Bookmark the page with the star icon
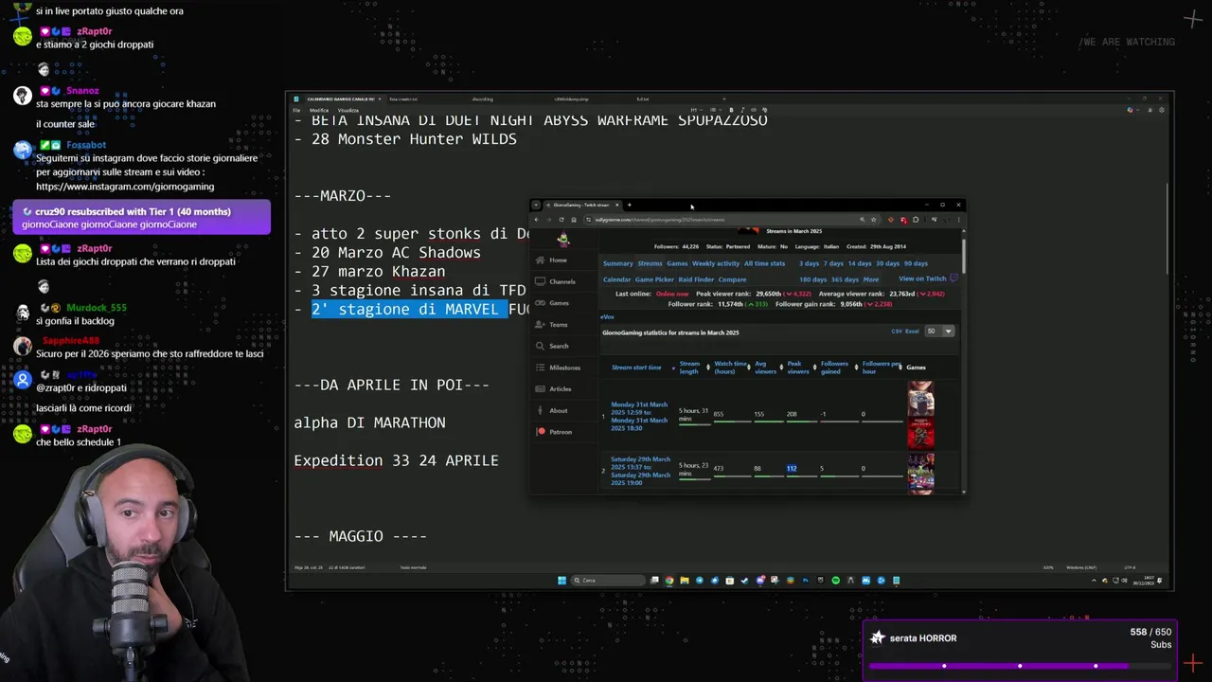Screen dimensions: 1212x682 click(x=873, y=220)
